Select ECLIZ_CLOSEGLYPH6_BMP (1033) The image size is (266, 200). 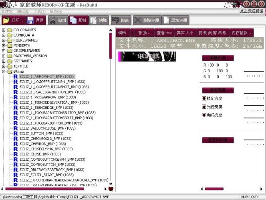[x=46, y=149]
